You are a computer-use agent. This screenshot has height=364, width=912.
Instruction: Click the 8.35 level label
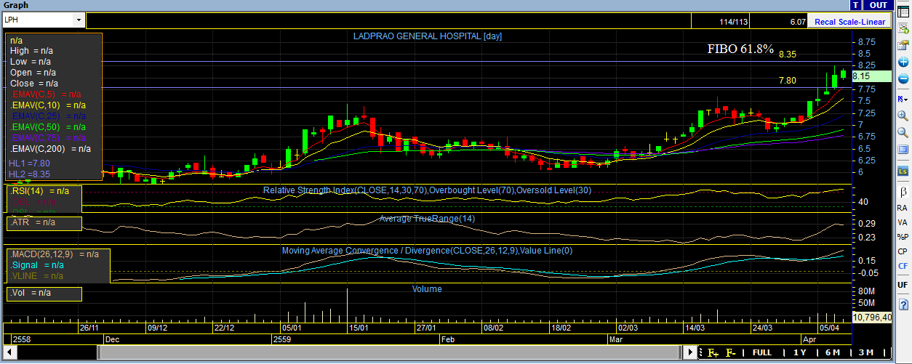(x=788, y=54)
